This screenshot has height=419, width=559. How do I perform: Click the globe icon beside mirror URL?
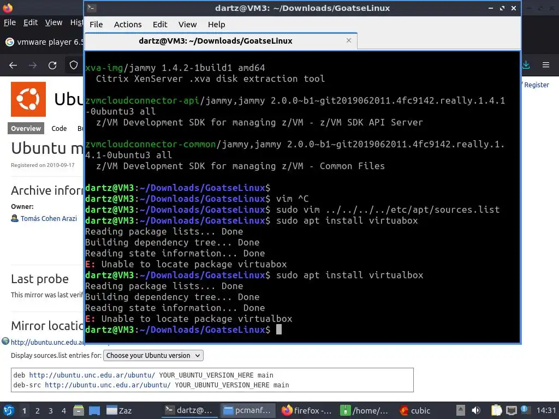click(x=5, y=342)
